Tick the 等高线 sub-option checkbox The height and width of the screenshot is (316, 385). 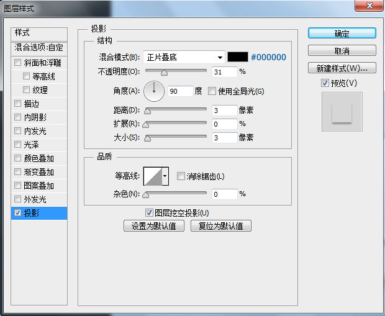coord(26,76)
